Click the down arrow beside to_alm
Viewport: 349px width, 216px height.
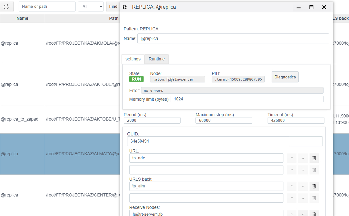pos(303,186)
